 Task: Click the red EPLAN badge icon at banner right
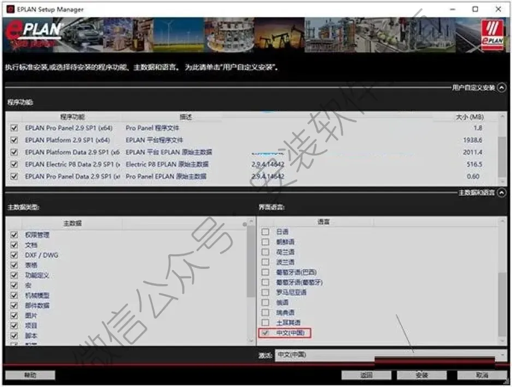coord(492,34)
